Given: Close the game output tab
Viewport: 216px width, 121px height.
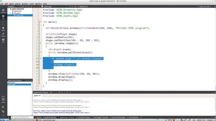Looking at the screenshot, I should (x=40, y=95).
